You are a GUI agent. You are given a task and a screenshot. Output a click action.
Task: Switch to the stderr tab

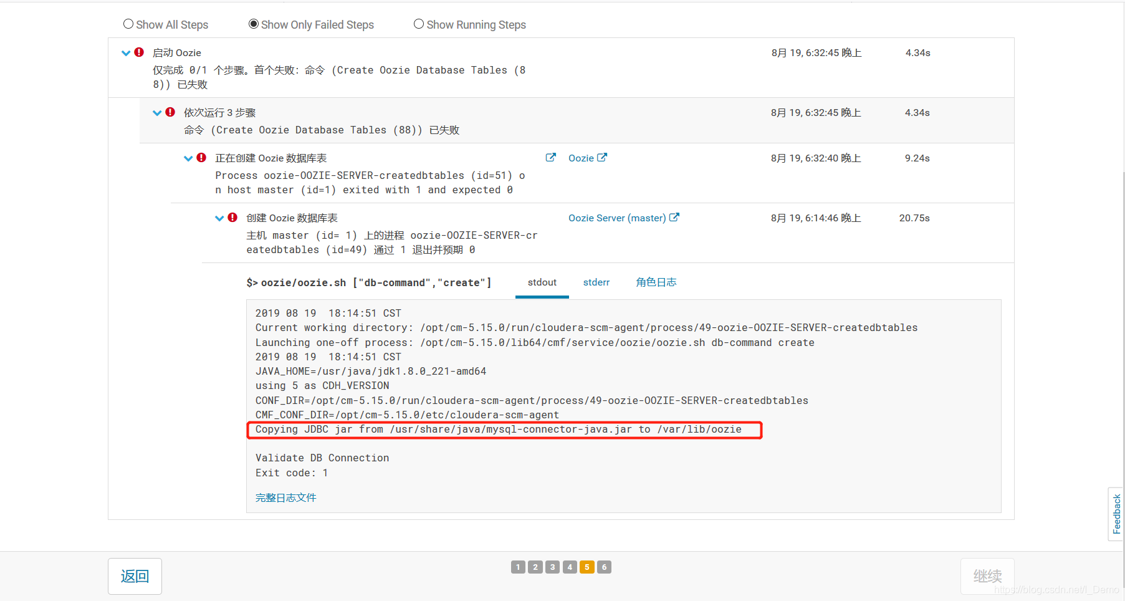click(x=596, y=282)
